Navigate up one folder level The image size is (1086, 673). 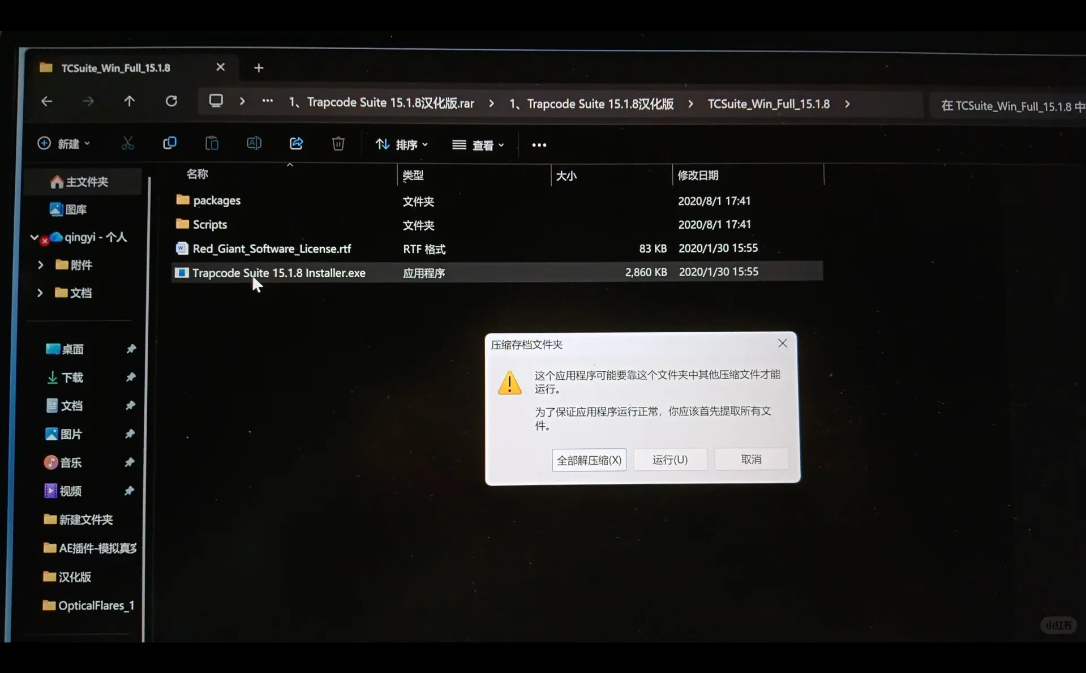[x=129, y=101]
